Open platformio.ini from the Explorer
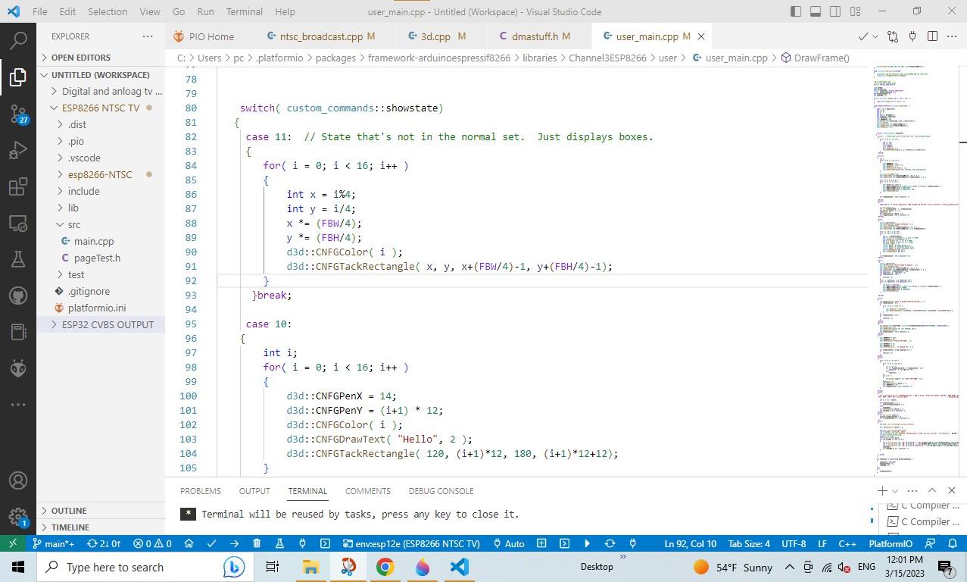967x582 pixels. click(97, 308)
